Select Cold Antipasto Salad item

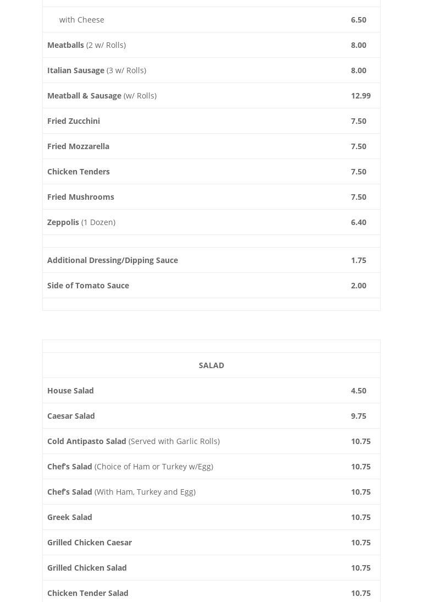point(87,441)
